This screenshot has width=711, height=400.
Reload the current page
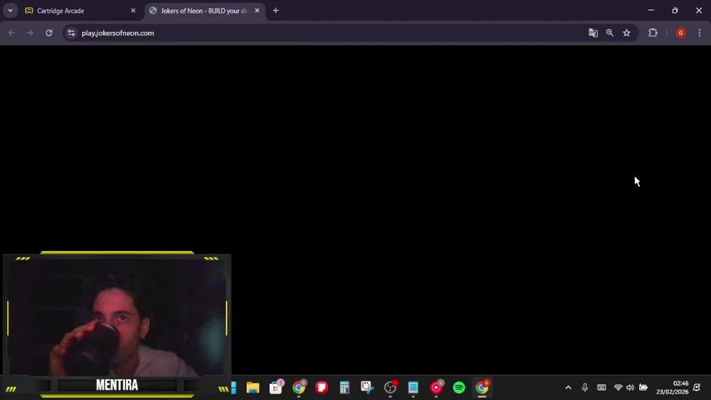pyautogui.click(x=49, y=33)
